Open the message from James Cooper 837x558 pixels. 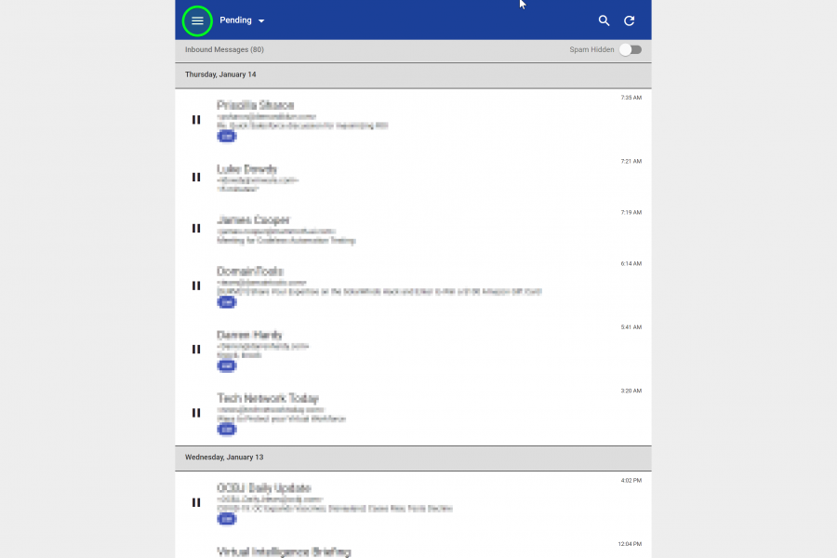(413, 229)
